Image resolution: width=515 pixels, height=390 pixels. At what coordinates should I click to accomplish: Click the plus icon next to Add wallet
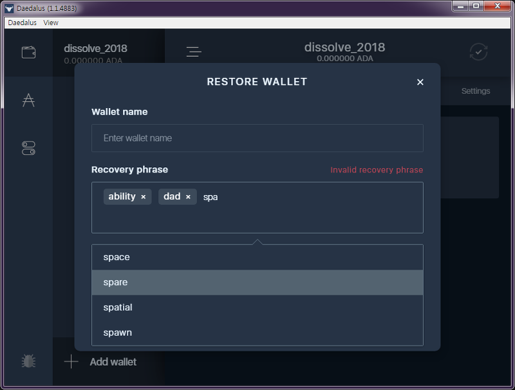coord(71,362)
